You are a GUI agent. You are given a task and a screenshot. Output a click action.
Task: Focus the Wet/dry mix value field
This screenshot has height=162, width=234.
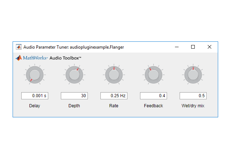(x=193, y=96)
